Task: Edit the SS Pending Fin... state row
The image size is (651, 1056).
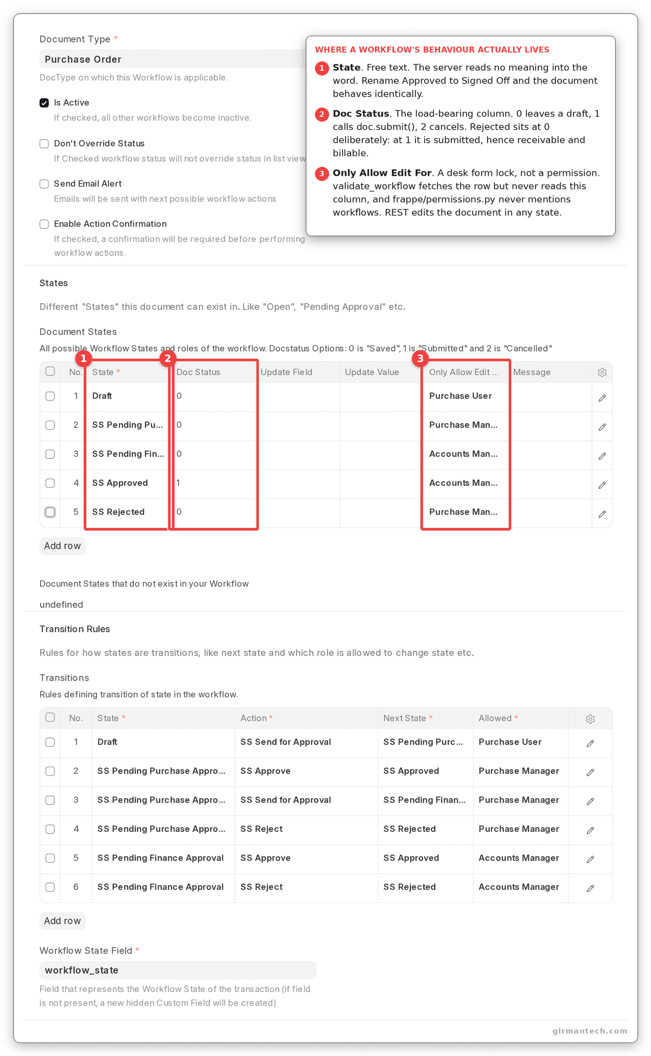Action: coord(602,456)
